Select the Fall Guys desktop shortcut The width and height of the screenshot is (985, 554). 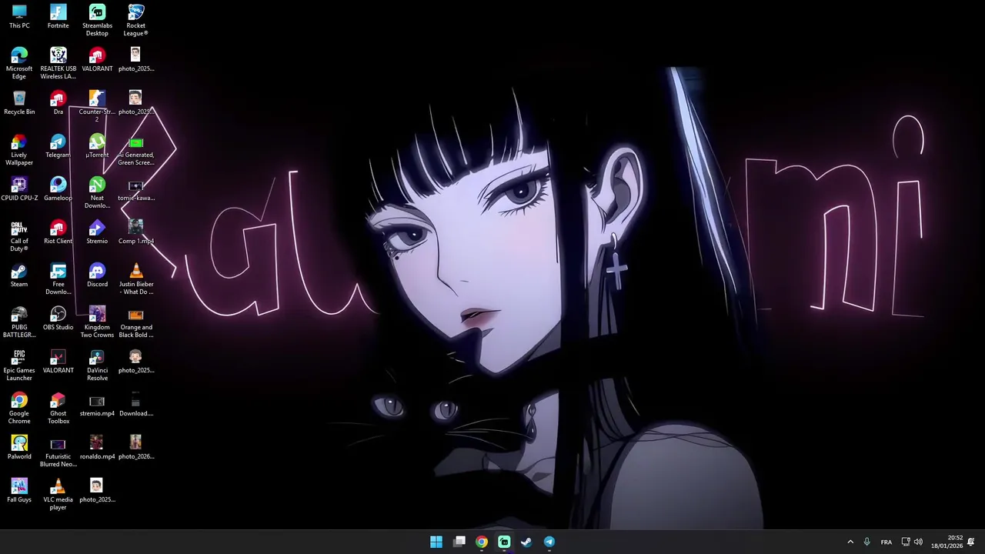[19, 491]
